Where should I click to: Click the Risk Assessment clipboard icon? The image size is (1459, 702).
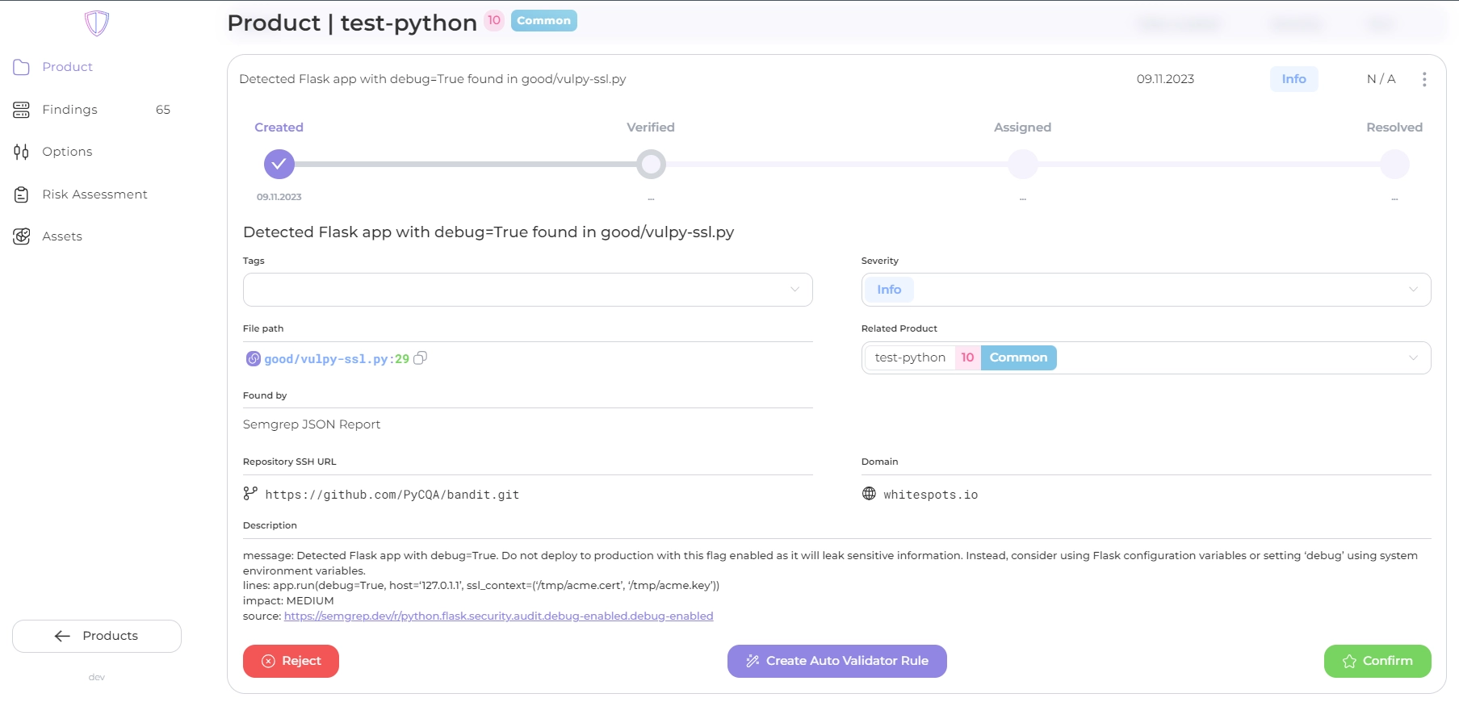click(22, 194)
